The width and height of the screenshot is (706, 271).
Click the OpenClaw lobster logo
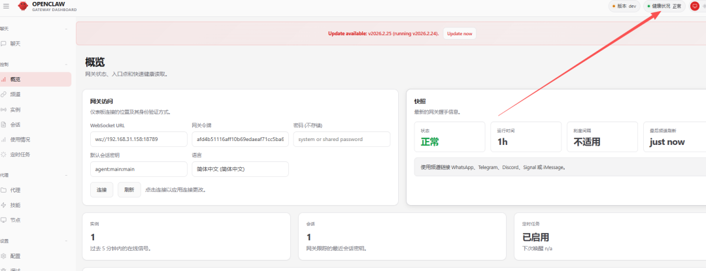click(23, 7)
